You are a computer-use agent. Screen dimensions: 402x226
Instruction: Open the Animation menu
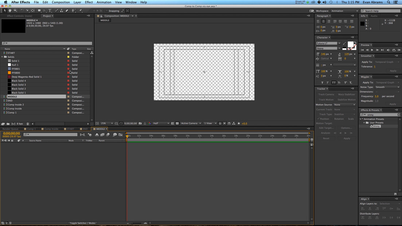pyautogui.click(x=104, y=2)
